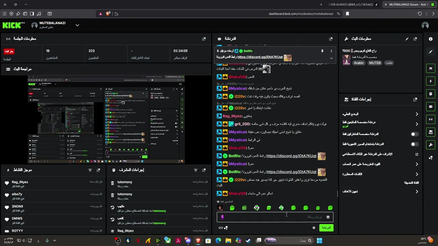Viewport: 438px width, 246px height.
Task: Bookmark the page via address bar icon
Action: point(347,14)
